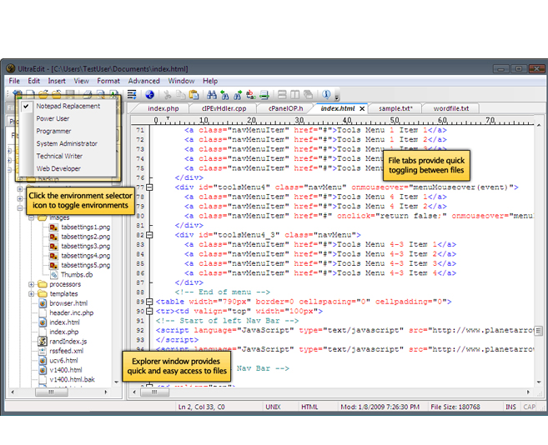The height and width of the screenshot is (445, 548).
Task: Click the Paste clipboard icon
Action: coord(194,95)
